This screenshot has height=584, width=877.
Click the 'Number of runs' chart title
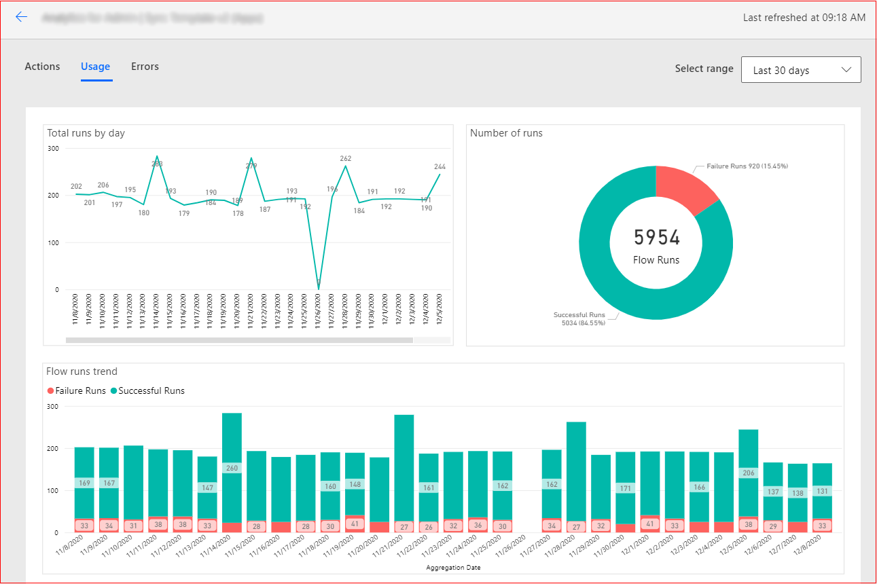click(x=507, y=133)
